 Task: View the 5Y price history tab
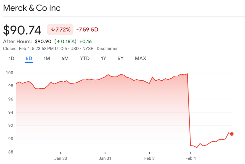click(120, 59)
